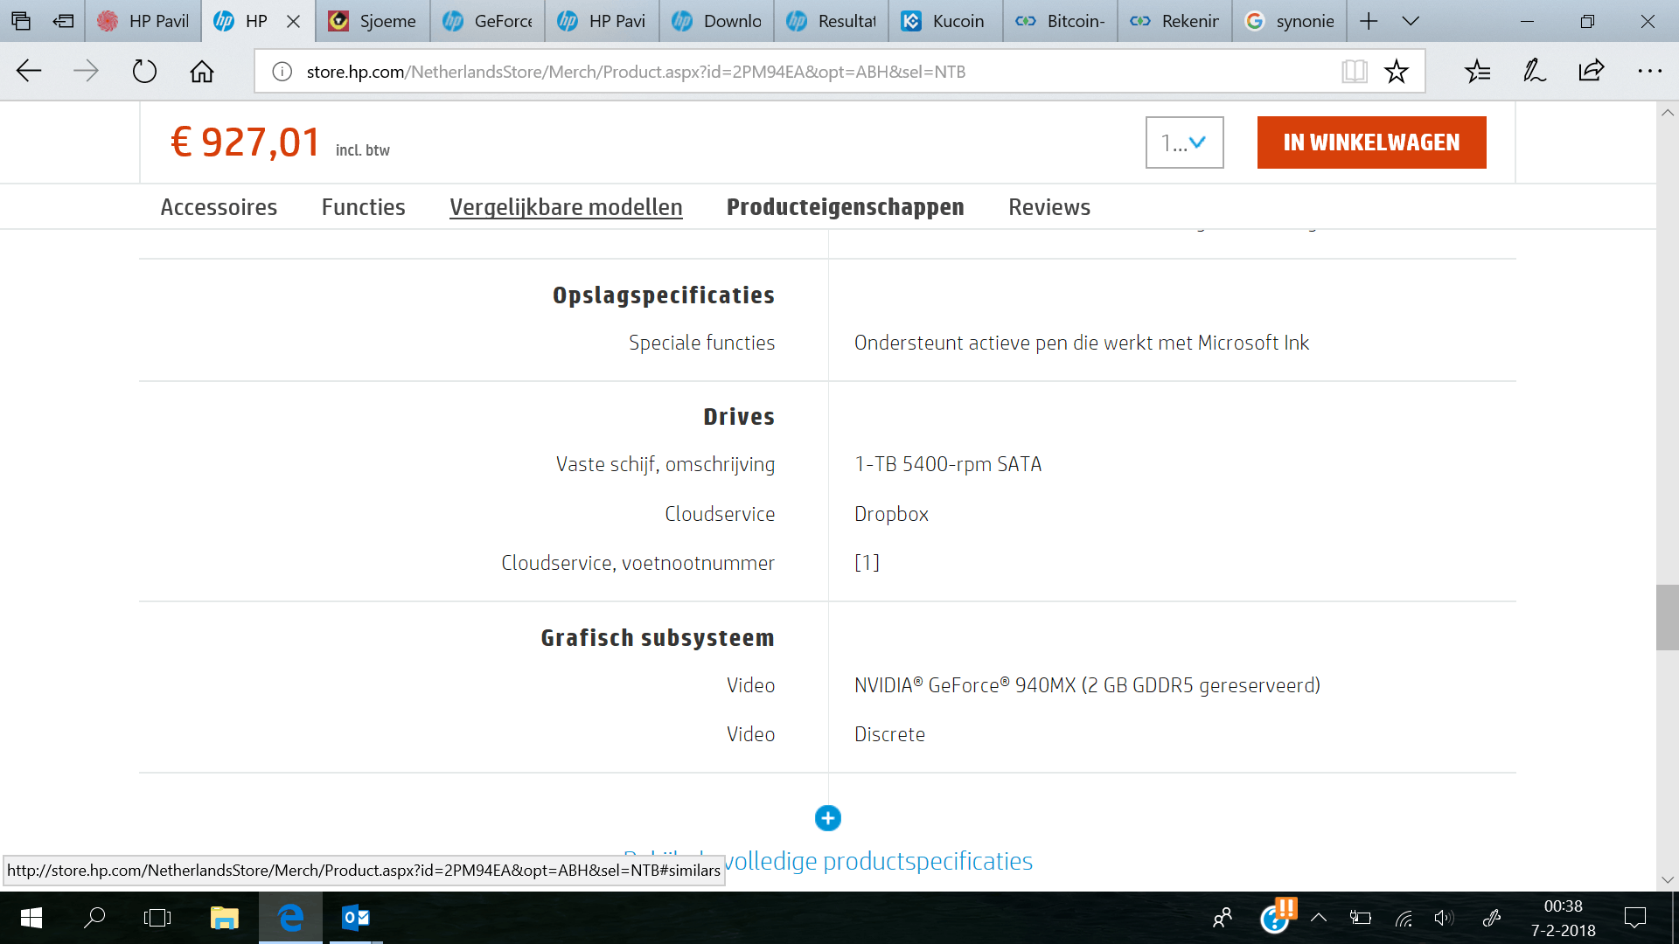Click the browser Forward arrow
The width and height of the screenshot is (1679, 944).
tap(86, 71)
